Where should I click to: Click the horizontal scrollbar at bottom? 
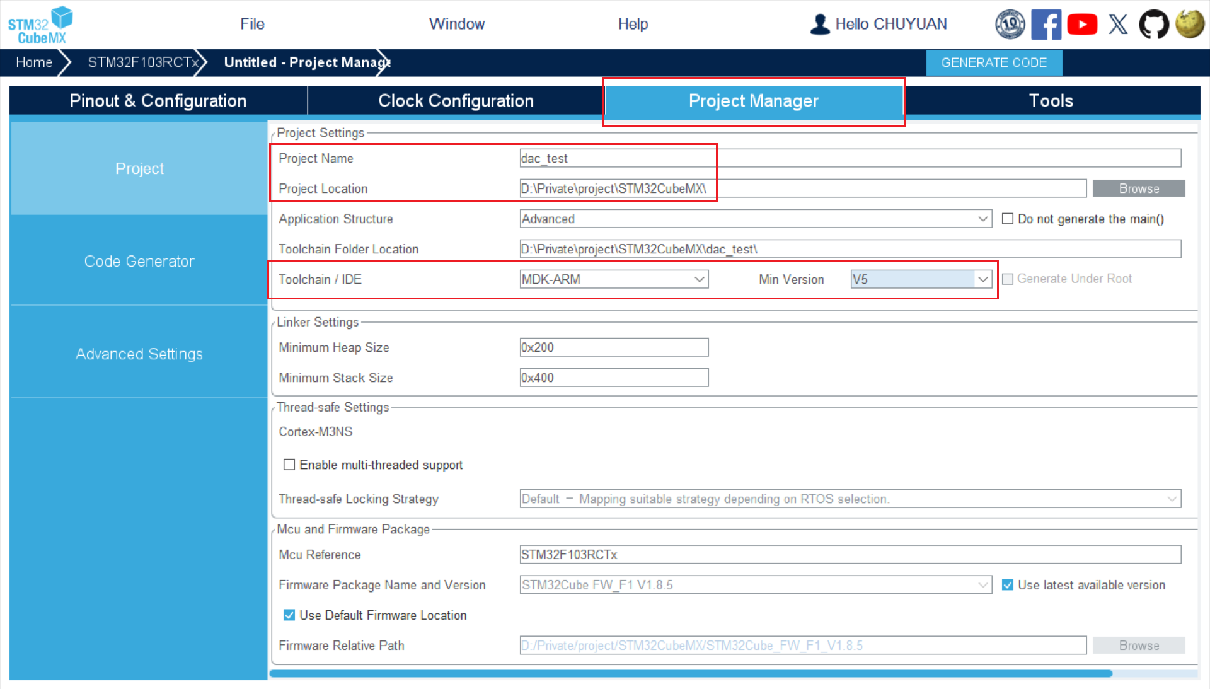(x=690, y=673)
